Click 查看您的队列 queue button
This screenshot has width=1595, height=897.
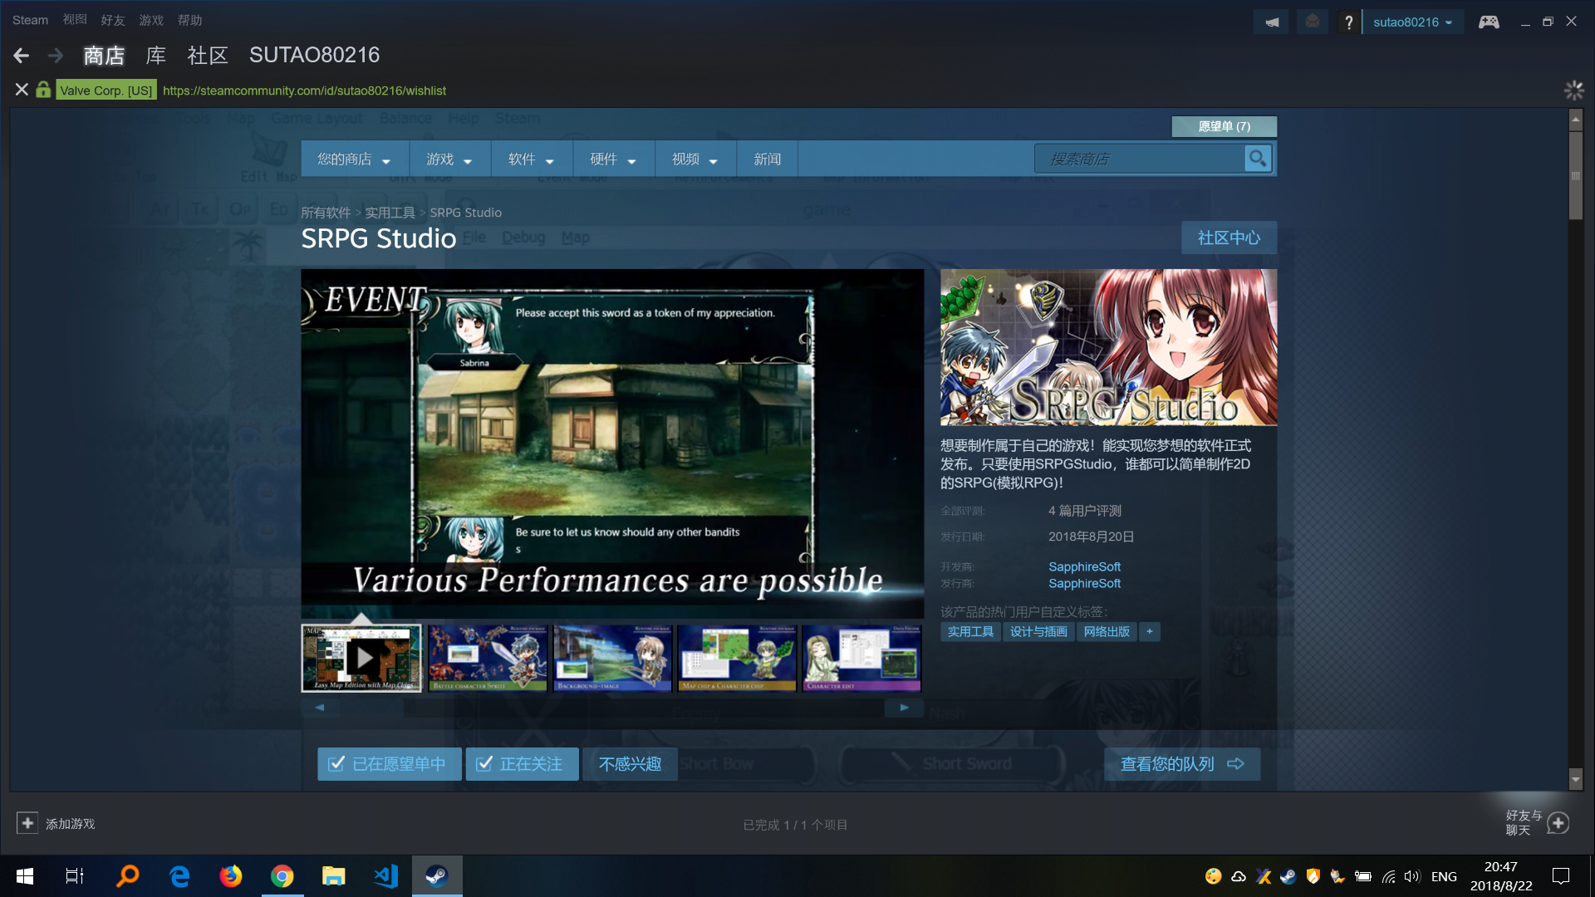click(x=1181, y=764)
